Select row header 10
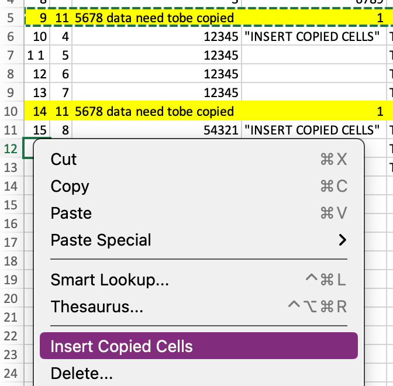 coord(11,111)
